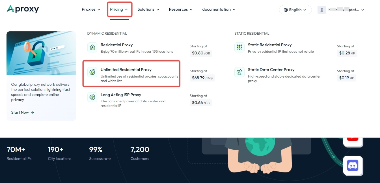Click 'Private residential IP that does not rotate'

pos(281,52)
